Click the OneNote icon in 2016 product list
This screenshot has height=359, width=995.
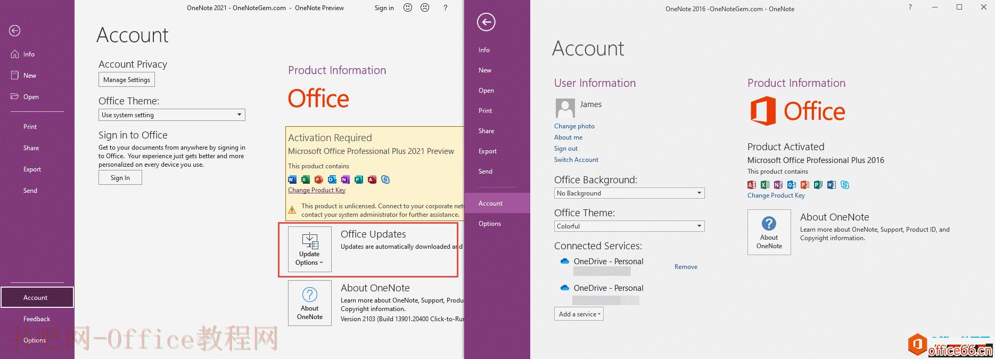(778, 185)
